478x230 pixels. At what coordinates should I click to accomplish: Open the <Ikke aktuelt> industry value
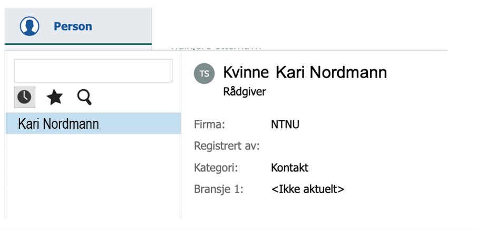(308, 189)
